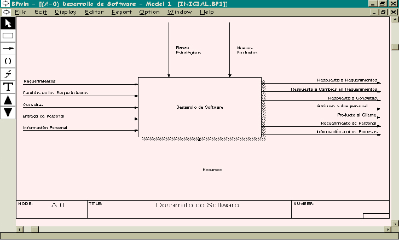The image size is (399, 240).
Task: Open the Editor menu
Action: 94,11
